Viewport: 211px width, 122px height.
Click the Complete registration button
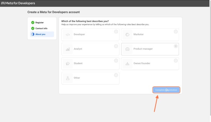(x=166, y=90)
